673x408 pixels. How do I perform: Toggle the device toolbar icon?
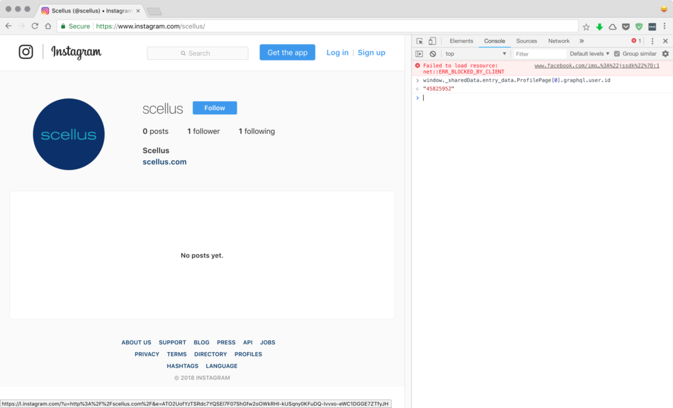(432, 41)
